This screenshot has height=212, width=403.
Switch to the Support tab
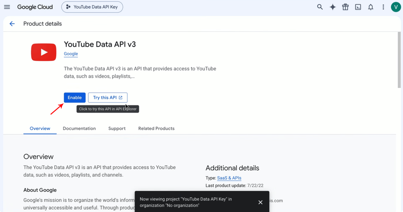tap(117, 128)
